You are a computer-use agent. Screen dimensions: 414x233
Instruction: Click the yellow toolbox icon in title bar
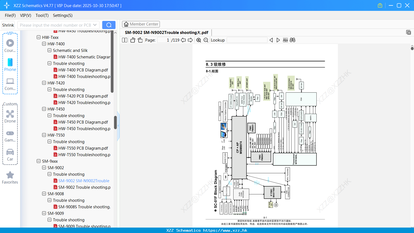tap(380, 5)
